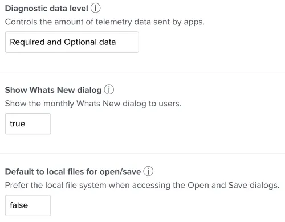
Task: Click 'Required and Optional data' text in field
Action: tap(63, 42)
